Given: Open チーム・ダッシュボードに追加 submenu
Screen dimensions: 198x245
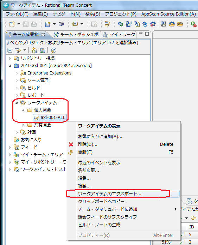Looking at the screenshot, I should (123, 209).
